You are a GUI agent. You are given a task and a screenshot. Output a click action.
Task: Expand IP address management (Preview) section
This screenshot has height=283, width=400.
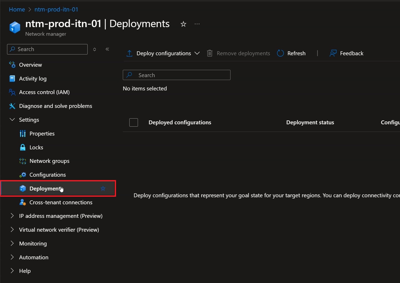point(12,216)
